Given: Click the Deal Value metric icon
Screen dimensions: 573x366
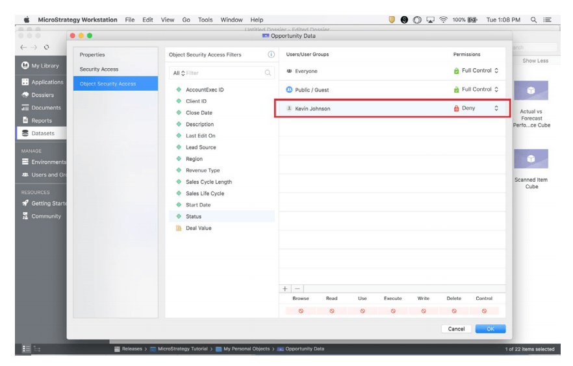Looking at the screenshot, I should pos(179,228).
